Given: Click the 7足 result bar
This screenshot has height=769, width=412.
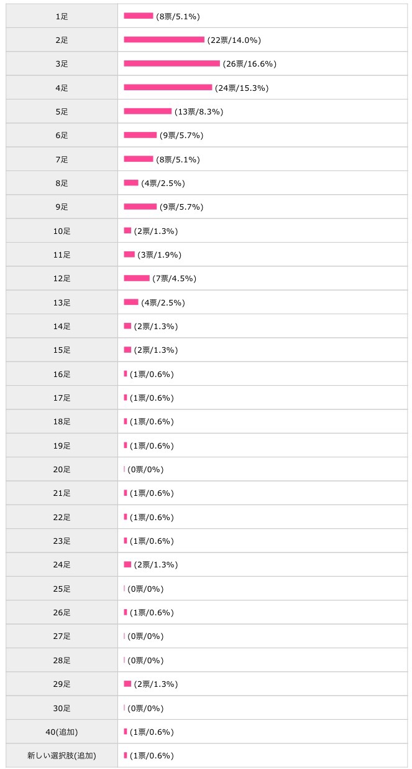Looking at the screenshot, I should 139,159.
